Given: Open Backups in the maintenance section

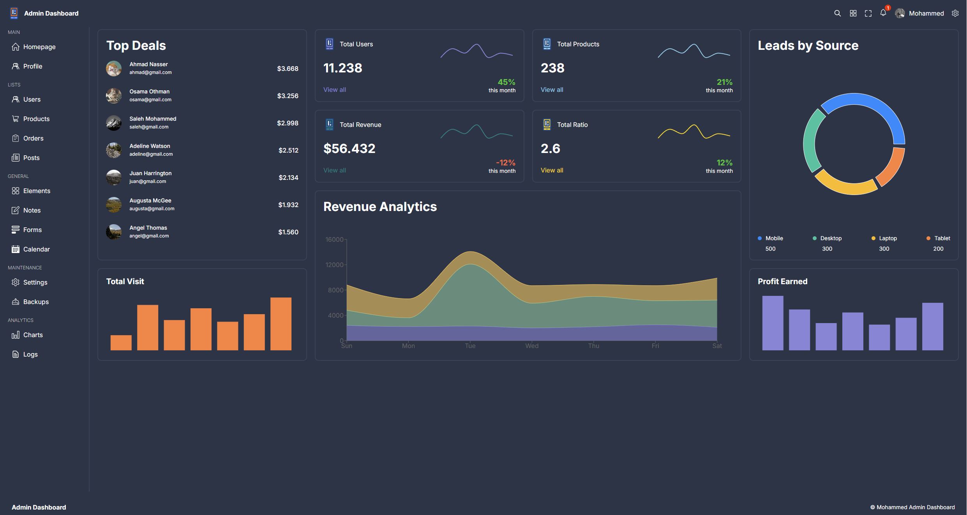Looking at the screenshot, I should 36,302.
